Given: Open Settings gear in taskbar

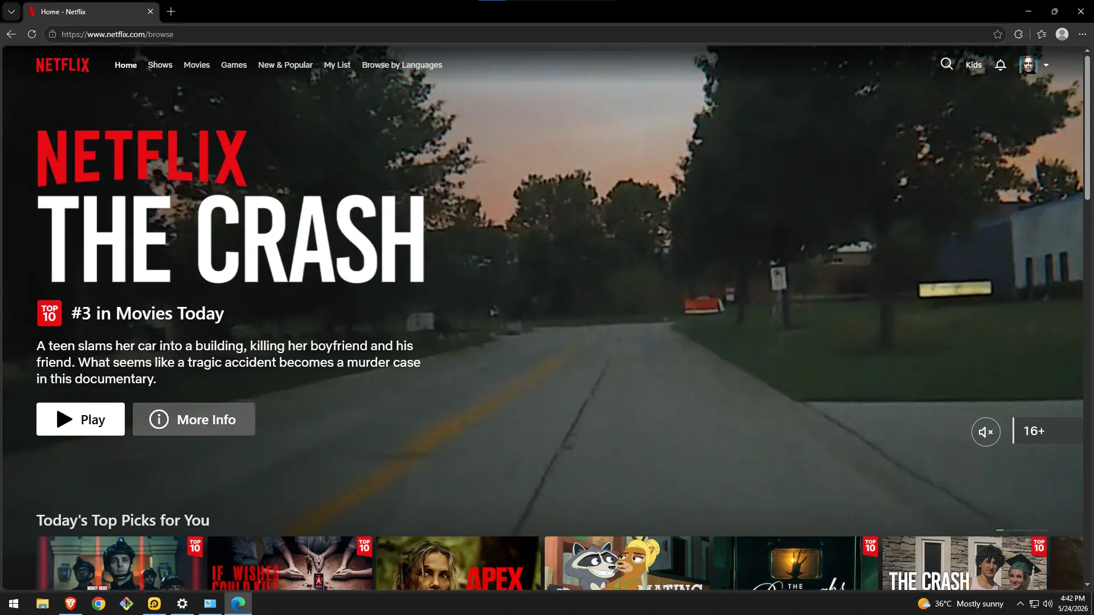Looking at the screenshot, I should point(182,604).
